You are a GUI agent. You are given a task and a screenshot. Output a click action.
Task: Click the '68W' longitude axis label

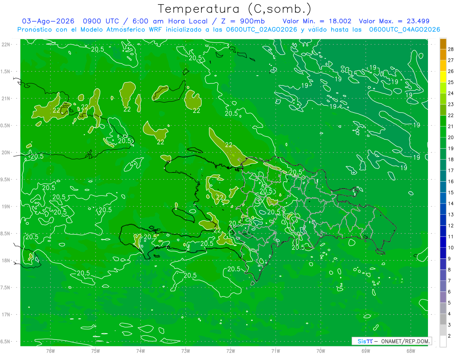point(411,351)
